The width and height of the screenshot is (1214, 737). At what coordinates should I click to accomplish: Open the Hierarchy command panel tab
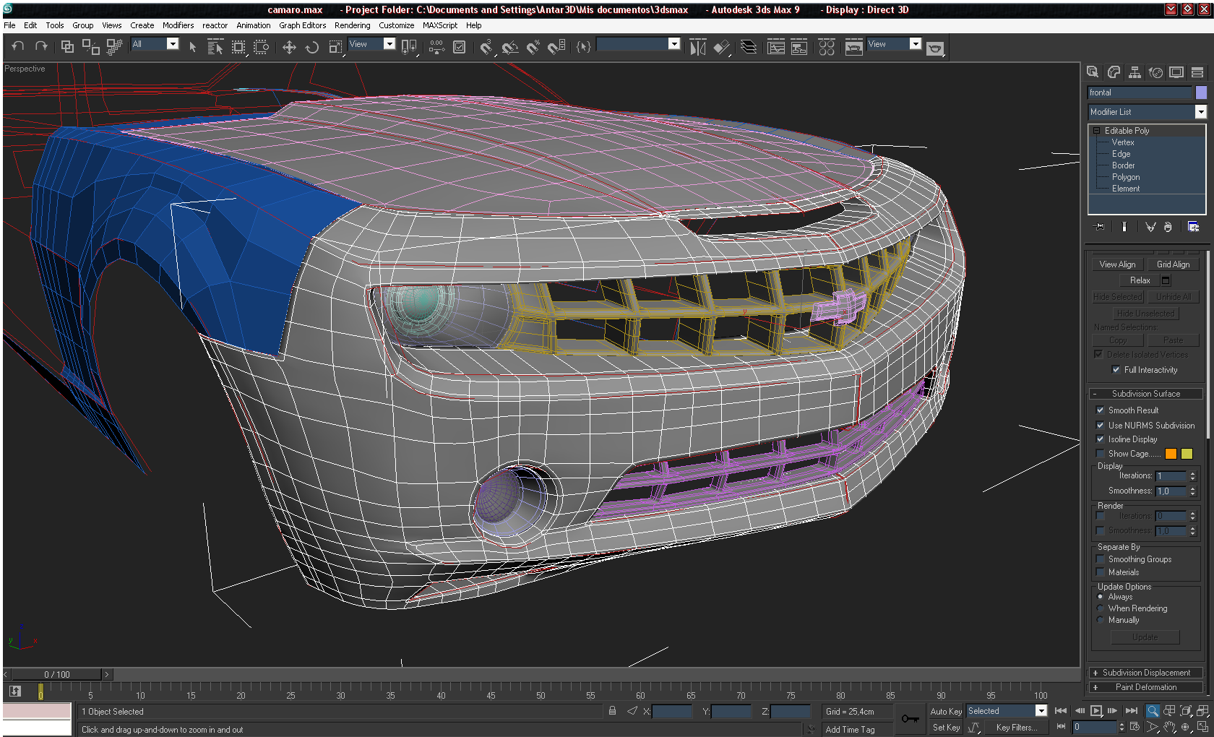click(1135, 72)
